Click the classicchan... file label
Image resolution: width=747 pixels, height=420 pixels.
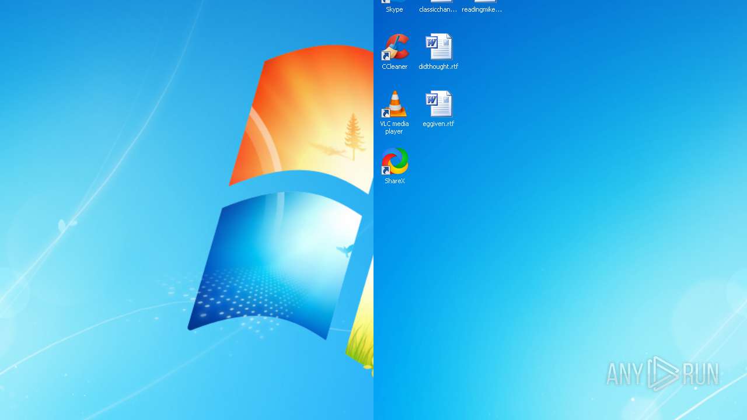pyautogui.click(x=438, y=9)
